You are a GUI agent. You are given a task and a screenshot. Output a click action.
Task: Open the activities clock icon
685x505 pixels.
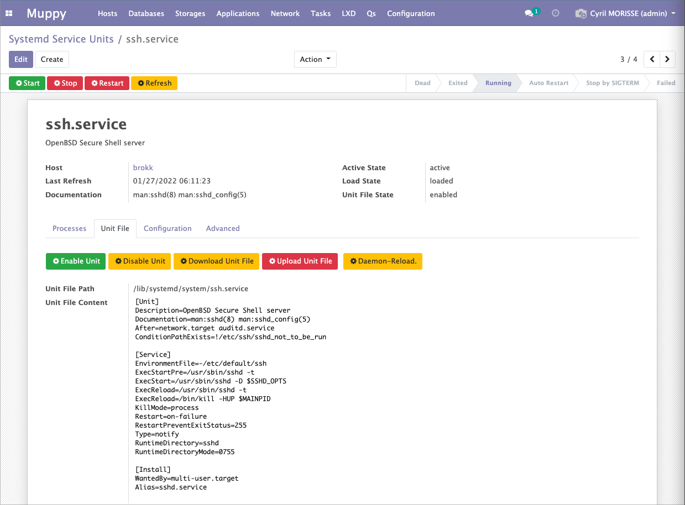[556, 13]
